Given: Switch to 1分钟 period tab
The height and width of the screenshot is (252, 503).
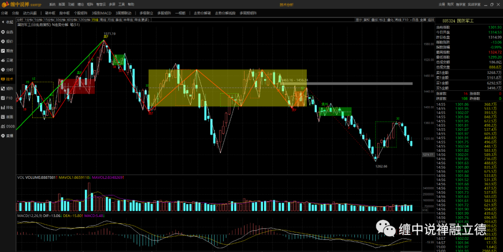Looking at the screenshot, I should 29,20.
